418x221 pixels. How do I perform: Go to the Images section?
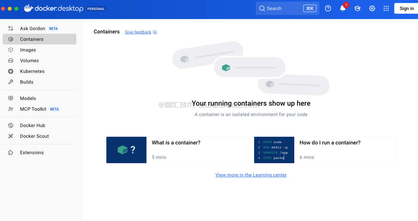click(28, 50)
